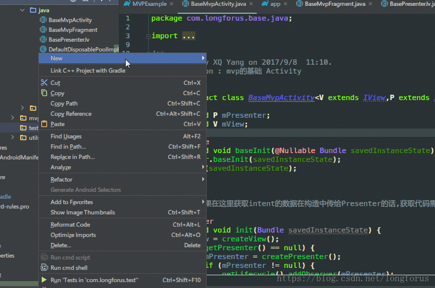This screenshot has width=435, height=288.
Task: Switch to the MVPExample tab
Action: [149, 4]
